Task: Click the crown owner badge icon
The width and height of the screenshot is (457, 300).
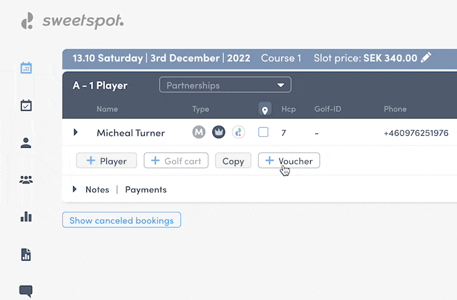Action: [219, 132]
